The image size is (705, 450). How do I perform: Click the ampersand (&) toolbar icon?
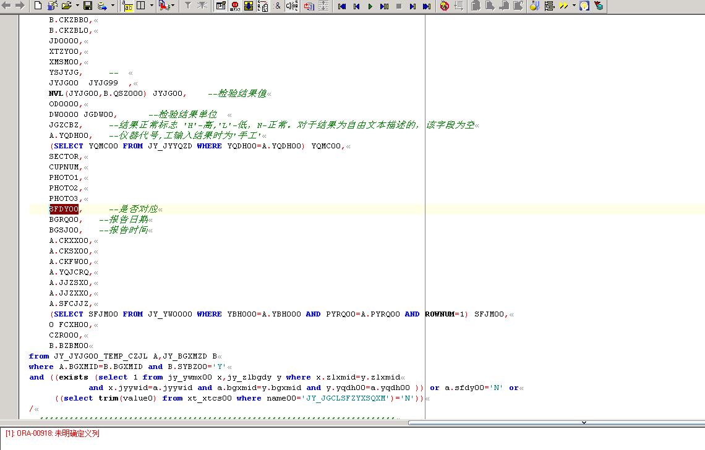click(277, 6)
